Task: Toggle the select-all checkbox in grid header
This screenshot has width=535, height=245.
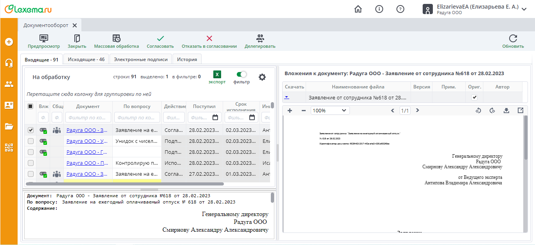Action: 31,106
